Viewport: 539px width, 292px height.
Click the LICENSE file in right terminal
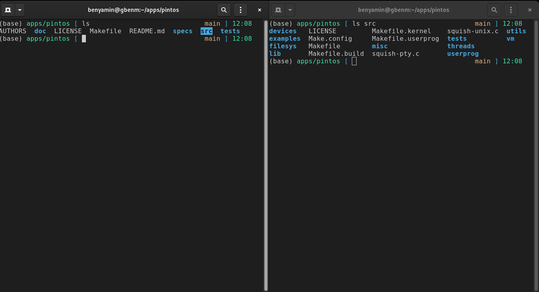pos(323,31)
